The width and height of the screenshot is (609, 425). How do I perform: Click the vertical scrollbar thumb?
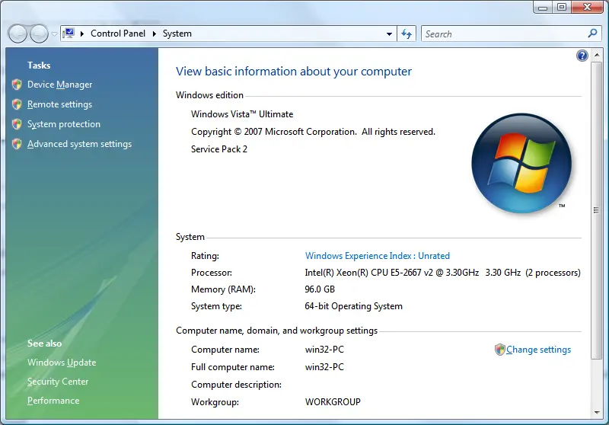[596, 210]
